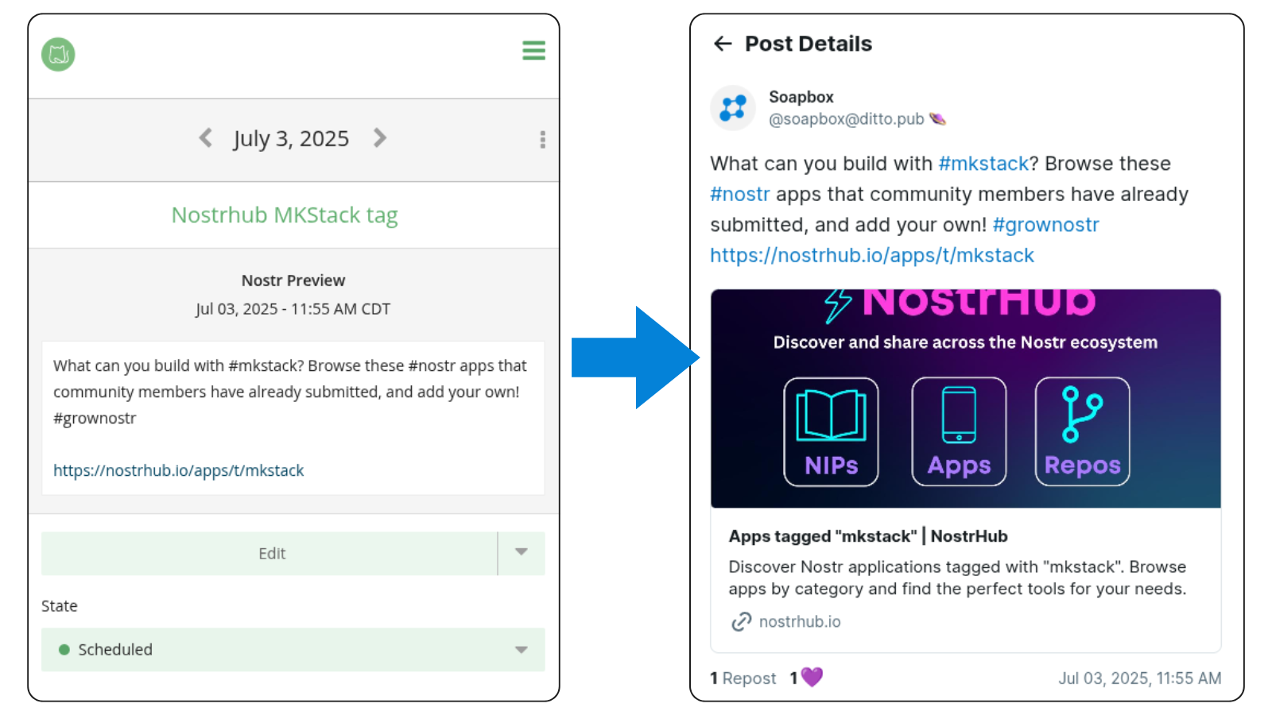Click the 1 Repost count
Viewport: 1272px width, 715px height.
tap(743, 678)
